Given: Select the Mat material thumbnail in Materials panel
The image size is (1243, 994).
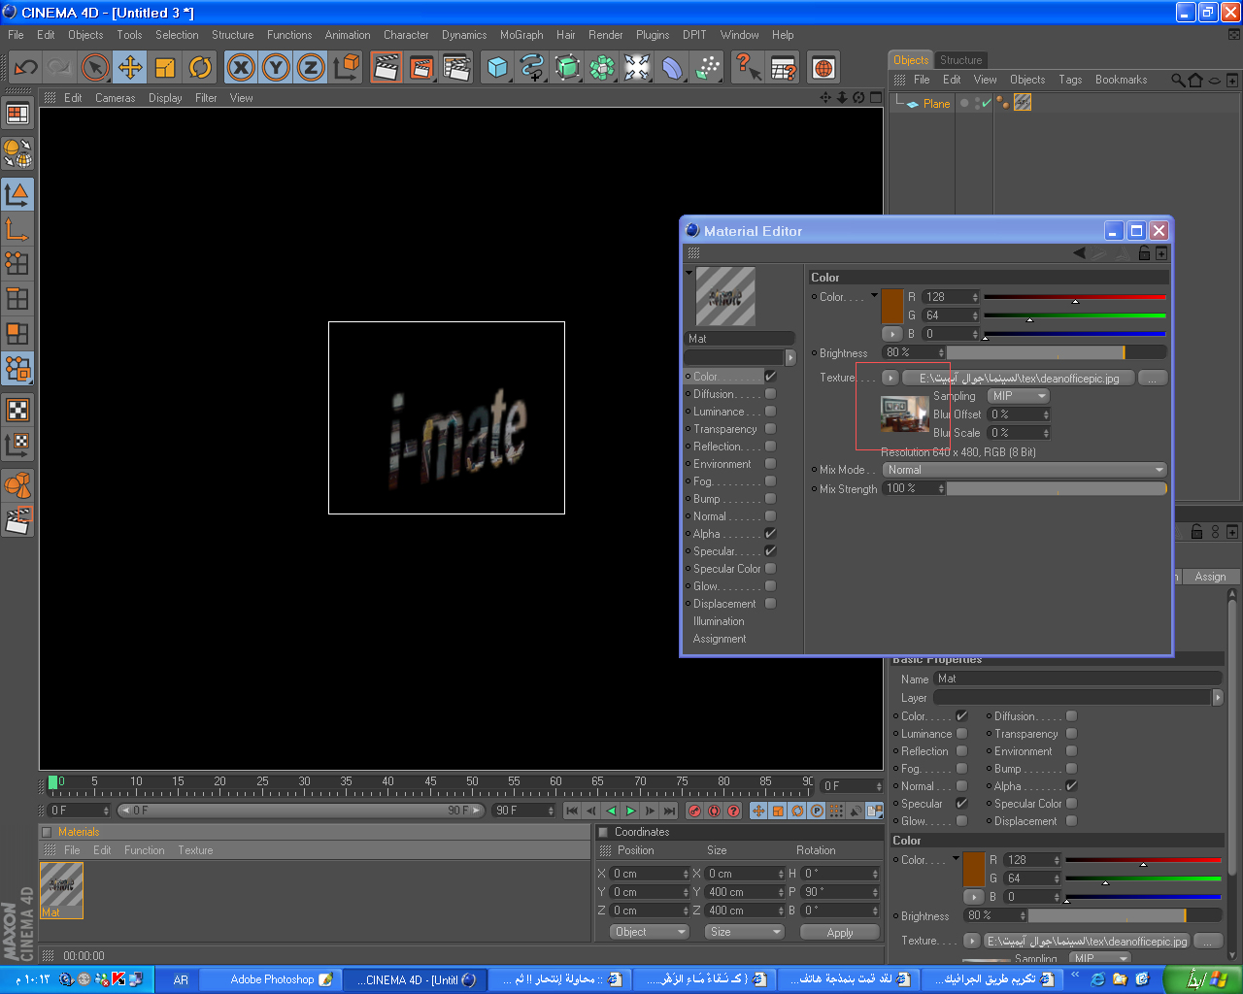Looking at the screenshot, I should [61, 890].
